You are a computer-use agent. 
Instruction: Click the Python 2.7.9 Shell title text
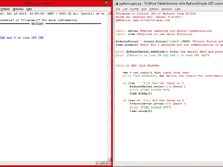click(38, 3)
